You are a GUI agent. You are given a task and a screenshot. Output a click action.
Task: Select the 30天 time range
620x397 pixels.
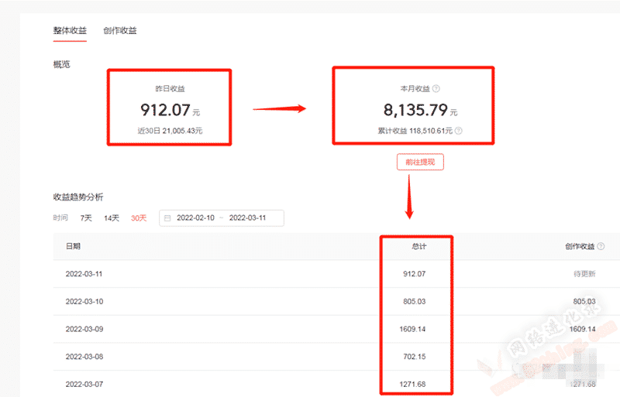click(x=139, y=218)
